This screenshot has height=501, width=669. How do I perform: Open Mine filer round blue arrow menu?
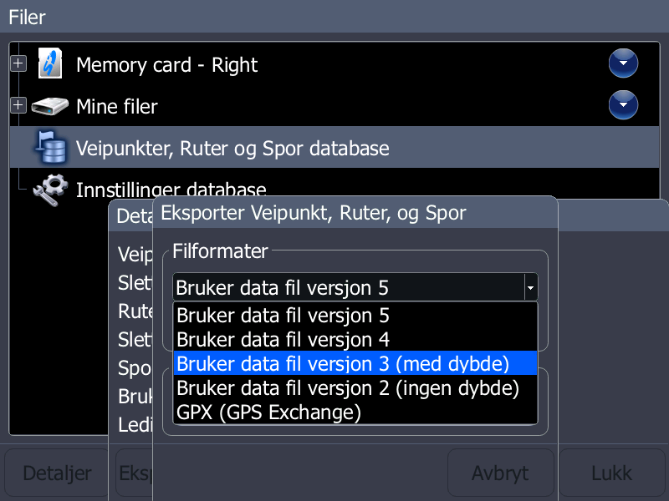(623, 105)
